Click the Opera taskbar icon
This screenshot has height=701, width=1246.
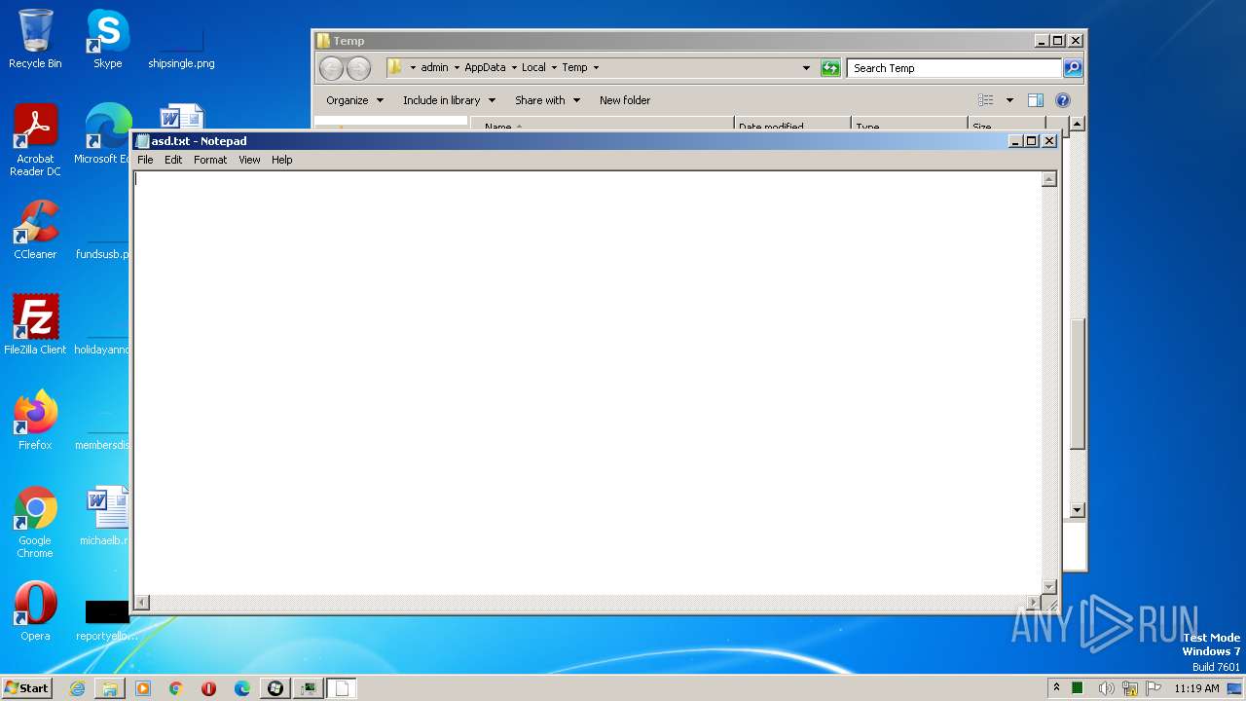(208, 688)
